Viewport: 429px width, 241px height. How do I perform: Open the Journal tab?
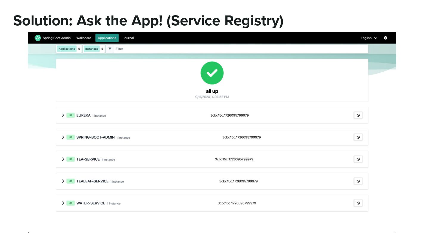[128, 38]
